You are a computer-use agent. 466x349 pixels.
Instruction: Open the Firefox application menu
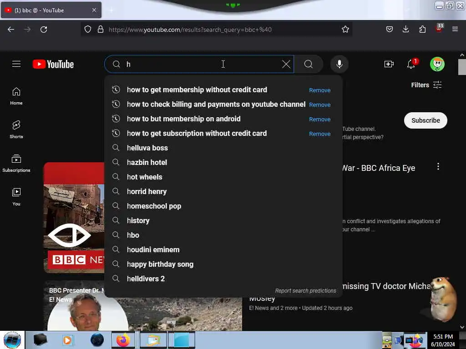455,29
